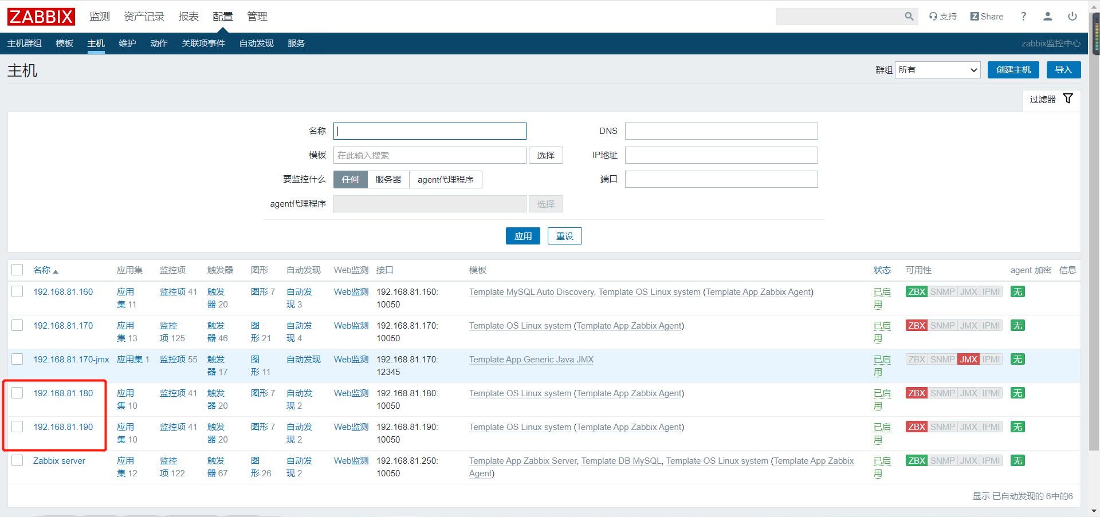Image resolution: width=1100 pixels, height=517 pixels.
Task: Focus the DNS filter input
Action: click(721, 131)
